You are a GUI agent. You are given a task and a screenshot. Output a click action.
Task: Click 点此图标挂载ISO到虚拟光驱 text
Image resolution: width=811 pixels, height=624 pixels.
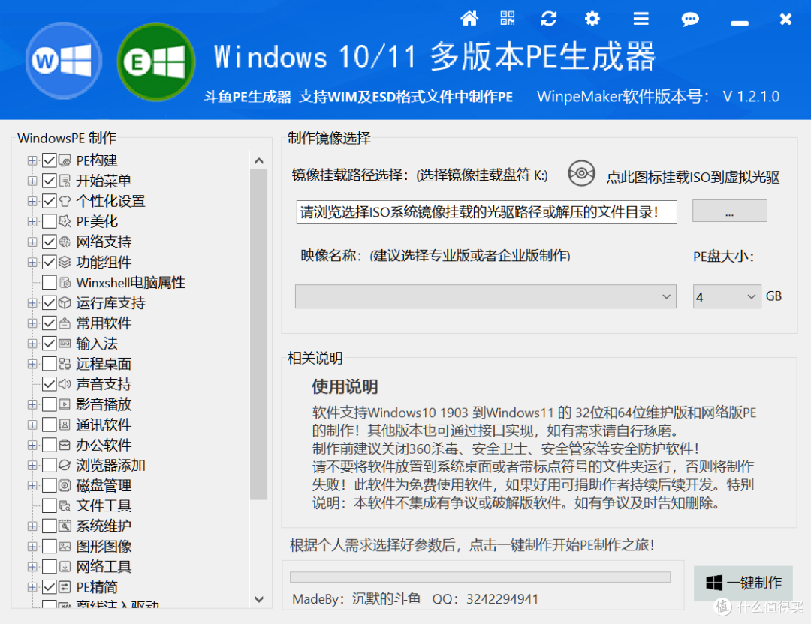pos(693,177)
